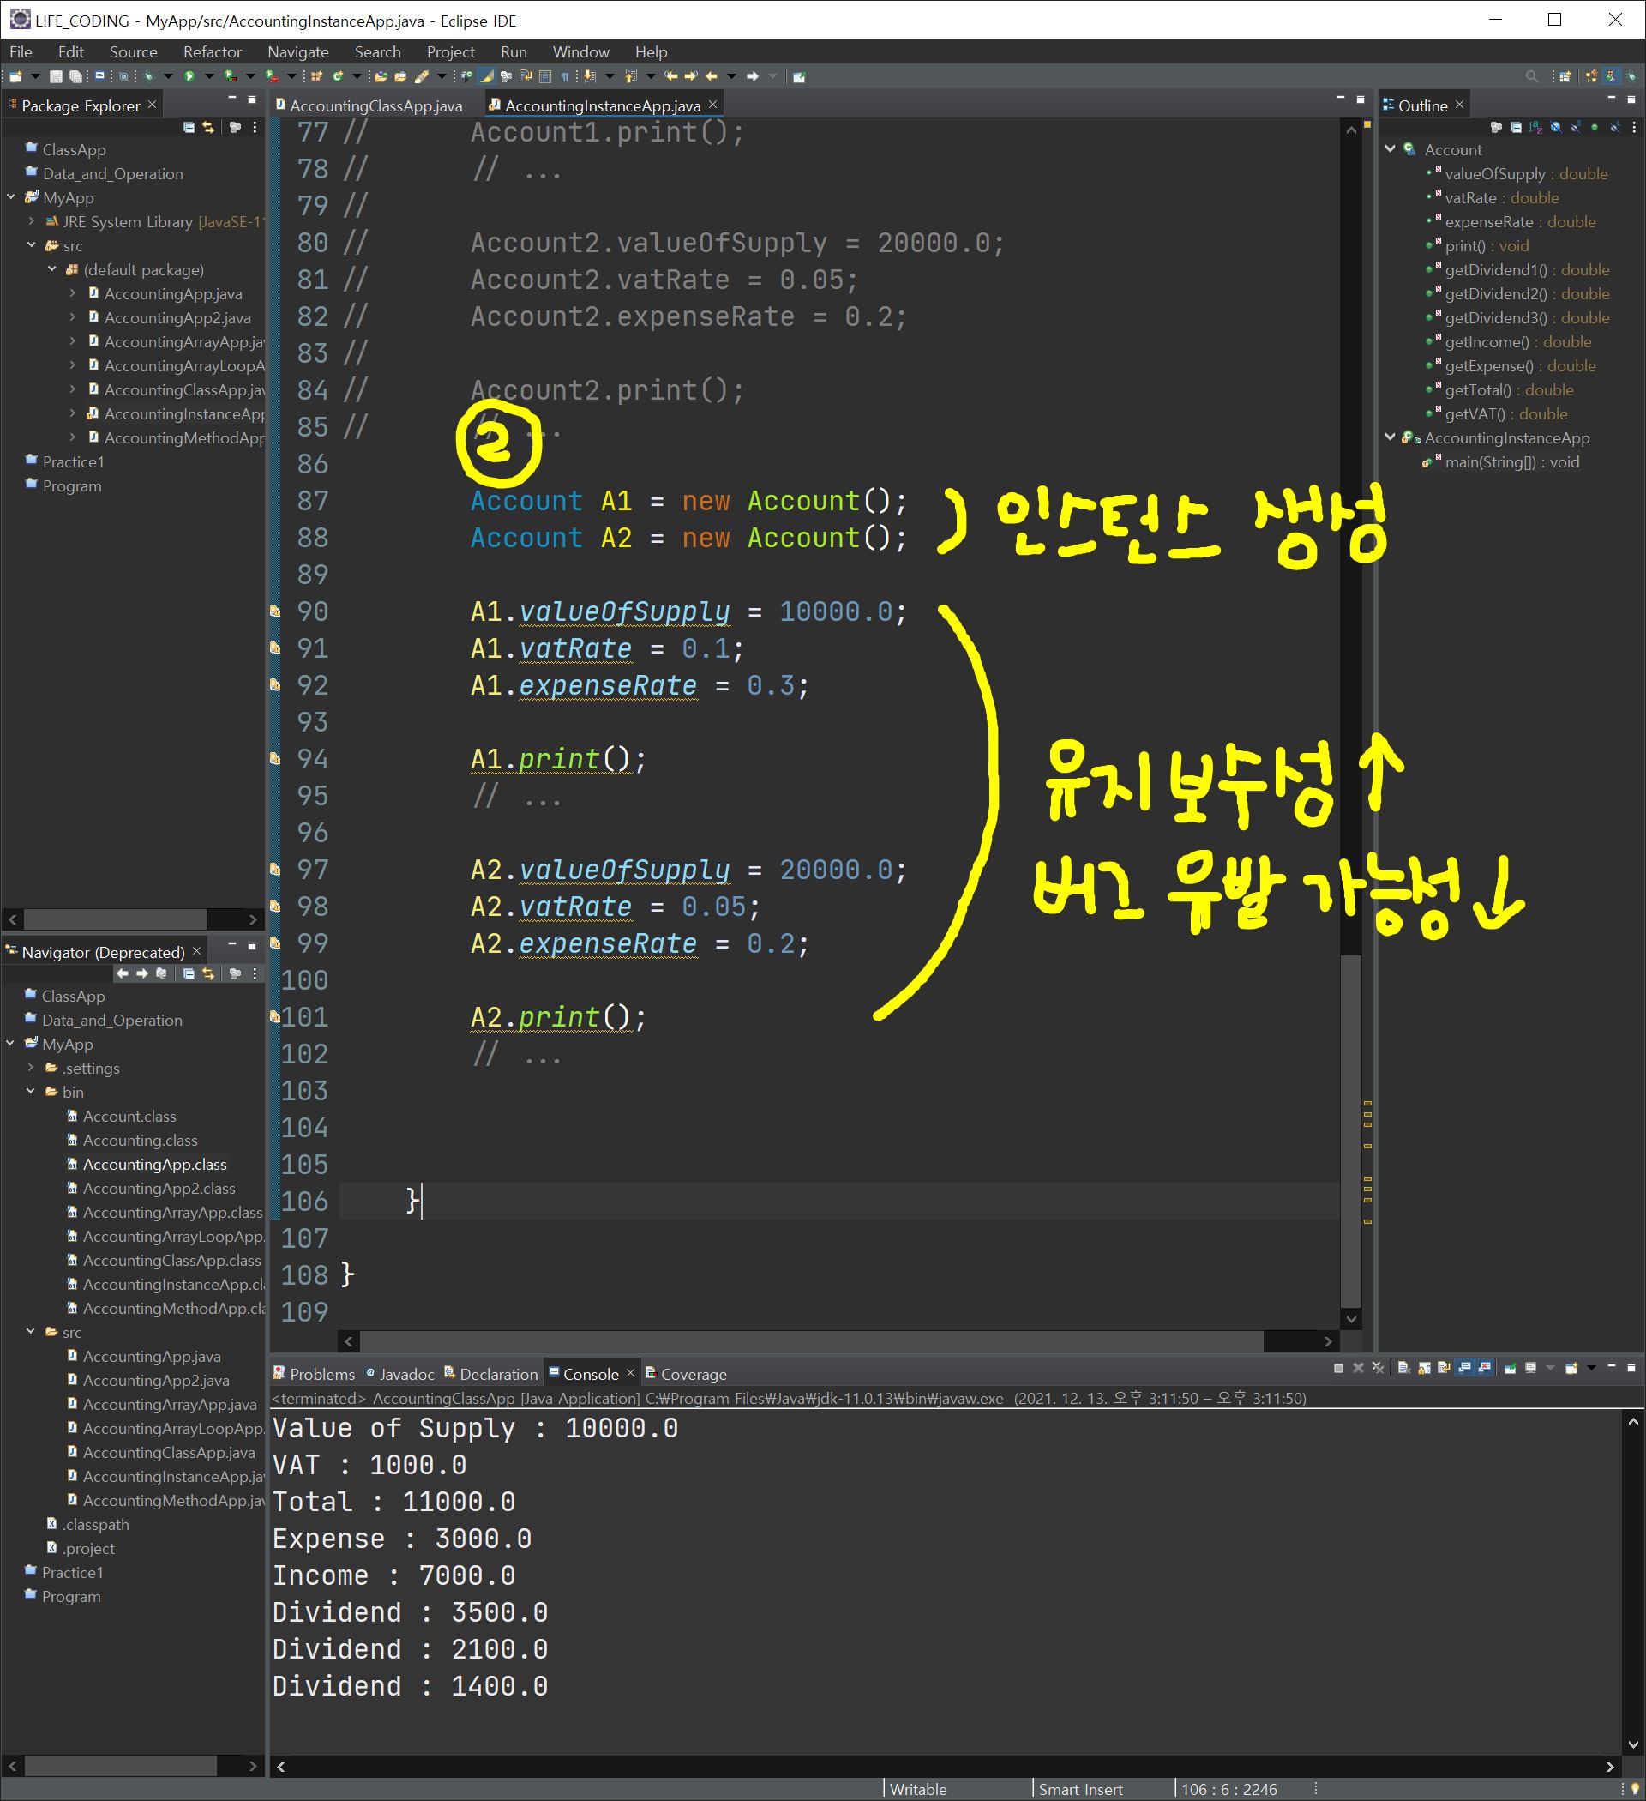
Task: Close the AccountingInstanceApp.java editor tab
Action: click(x=712, y=105)
